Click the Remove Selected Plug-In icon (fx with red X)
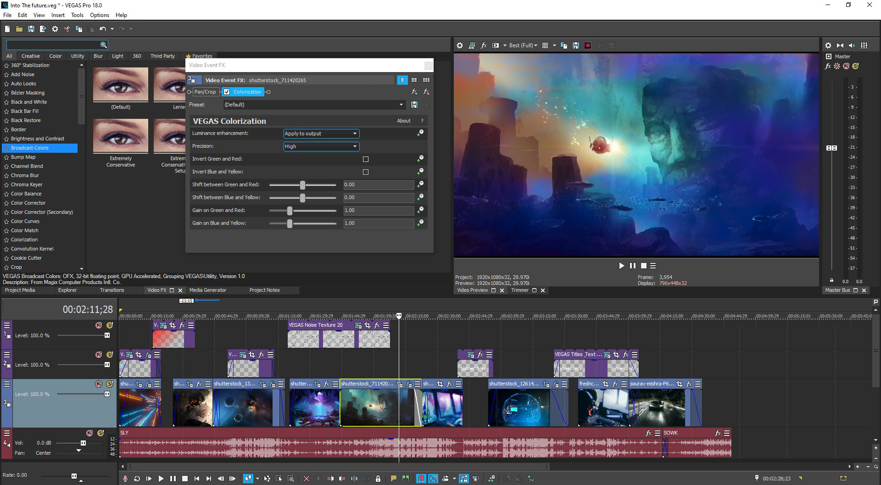Screen dimensions: 881x485 click(x=426, y=92)
